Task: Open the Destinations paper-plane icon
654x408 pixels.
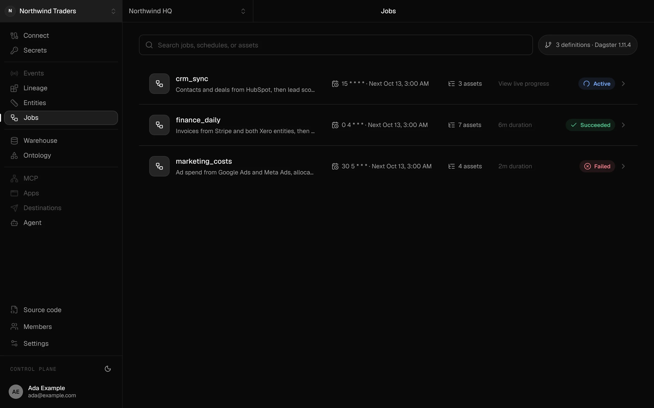Action: (x=14, y=208)
